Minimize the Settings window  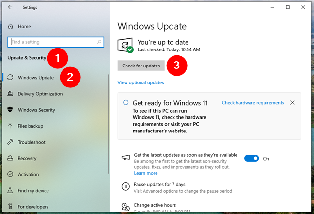(x=272, y=7)
